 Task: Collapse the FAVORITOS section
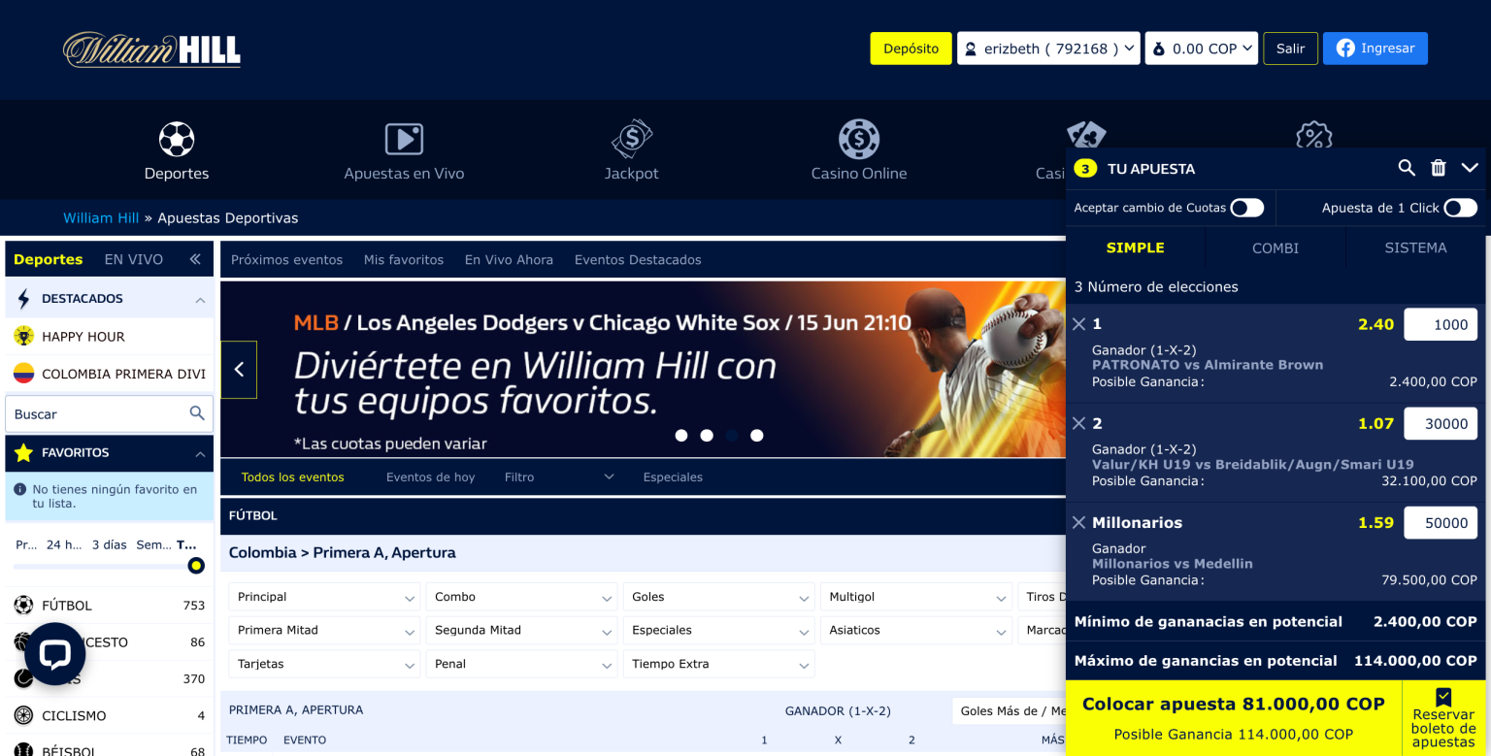click(200, 453)
